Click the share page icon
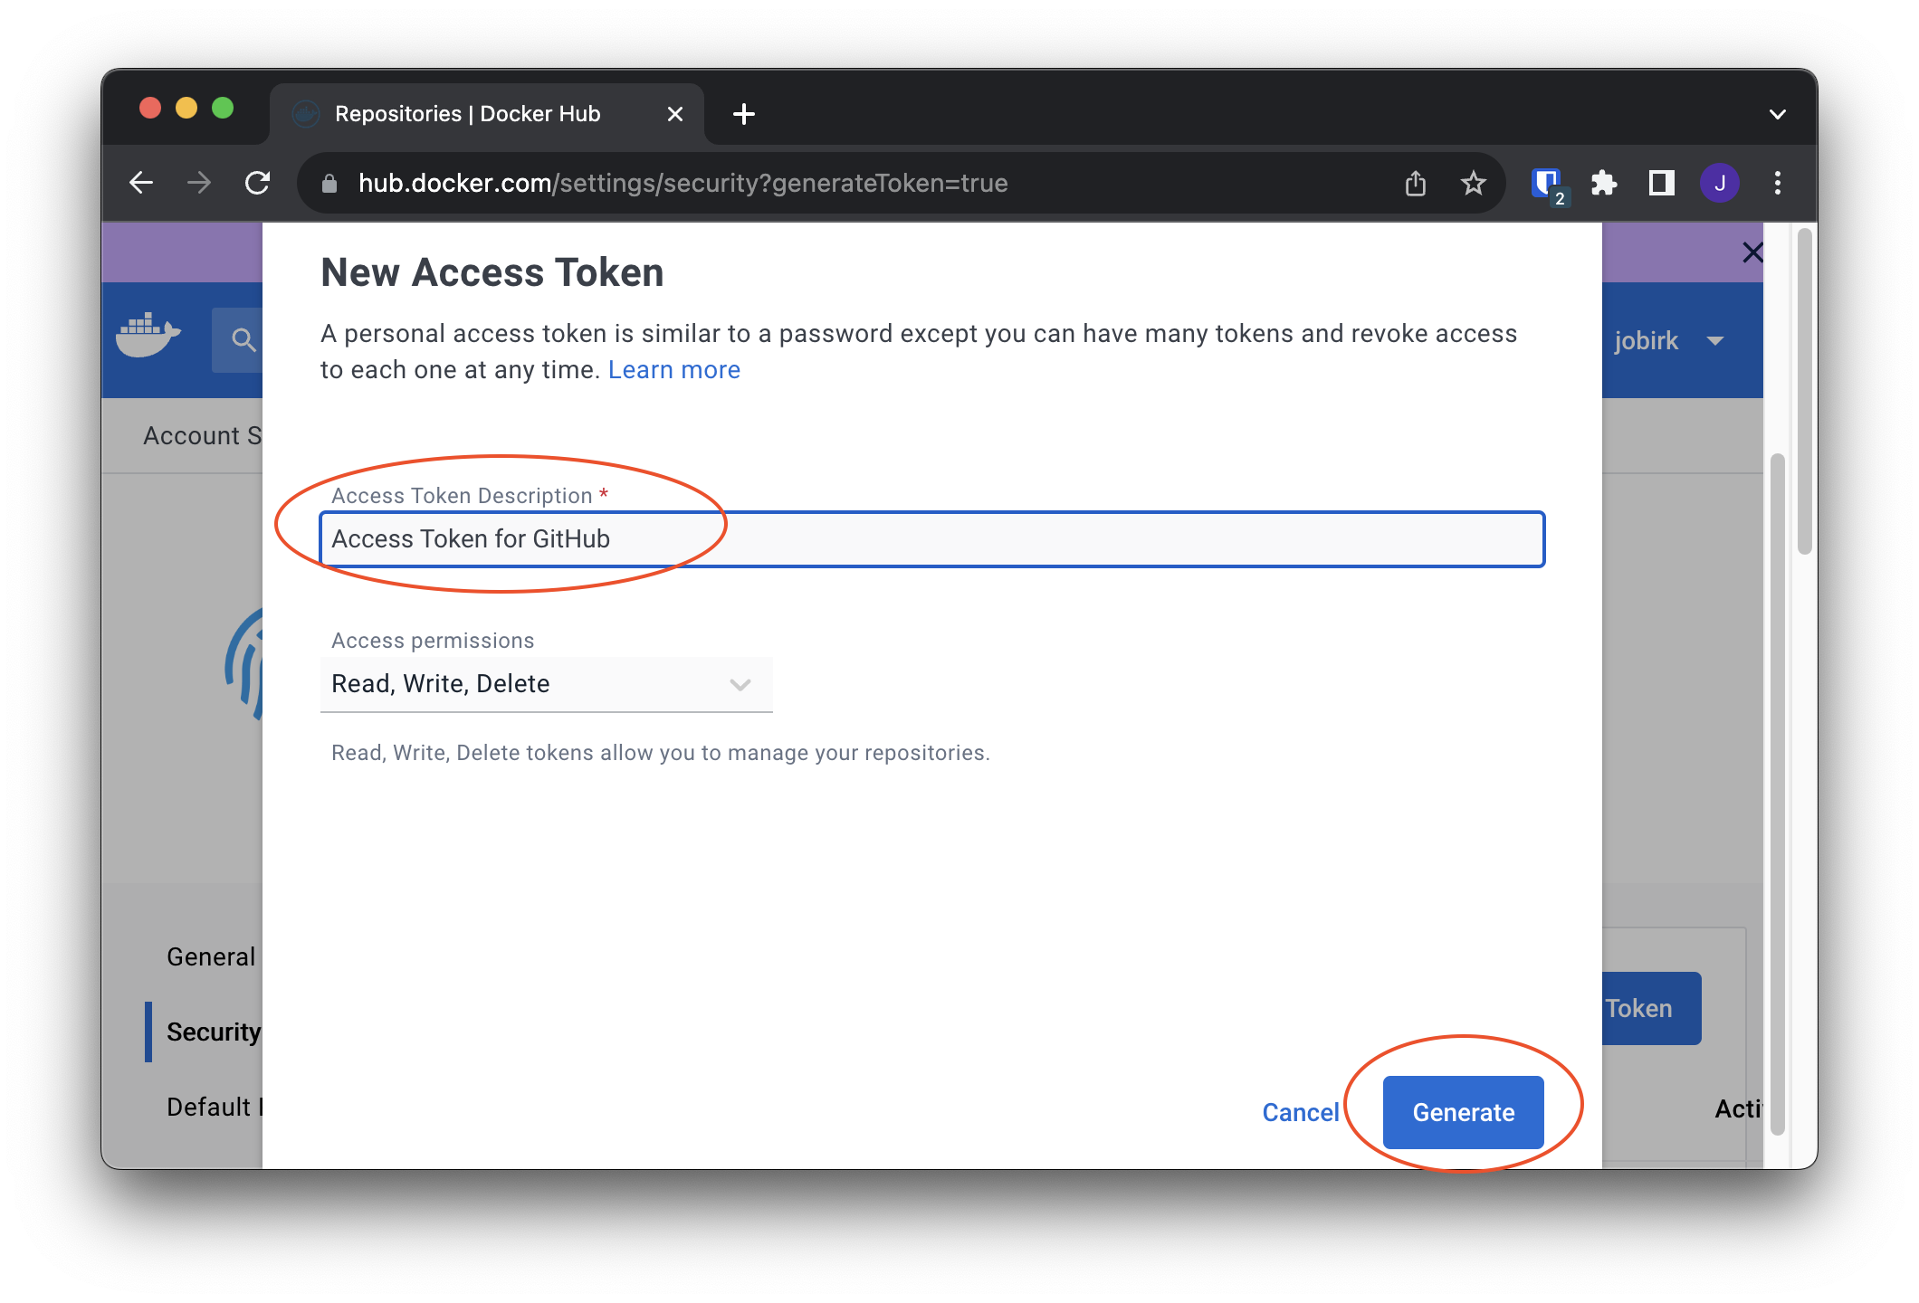 coord(1415,184)
